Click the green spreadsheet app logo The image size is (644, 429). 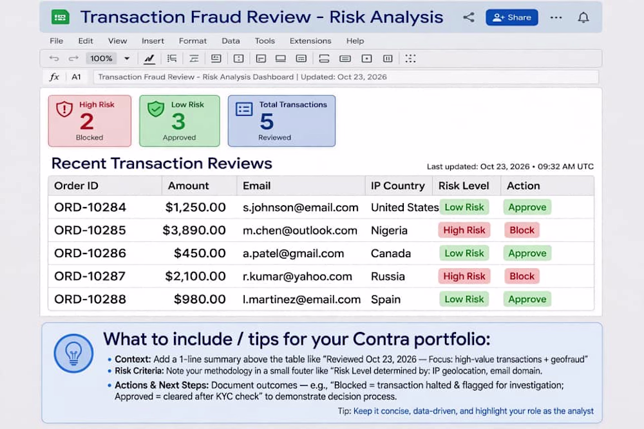(61, 17)
